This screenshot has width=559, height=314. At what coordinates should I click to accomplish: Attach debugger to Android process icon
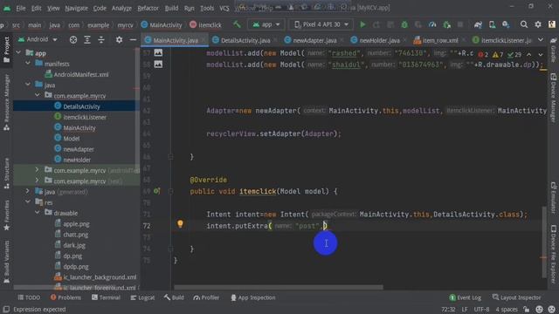point(446,24)
